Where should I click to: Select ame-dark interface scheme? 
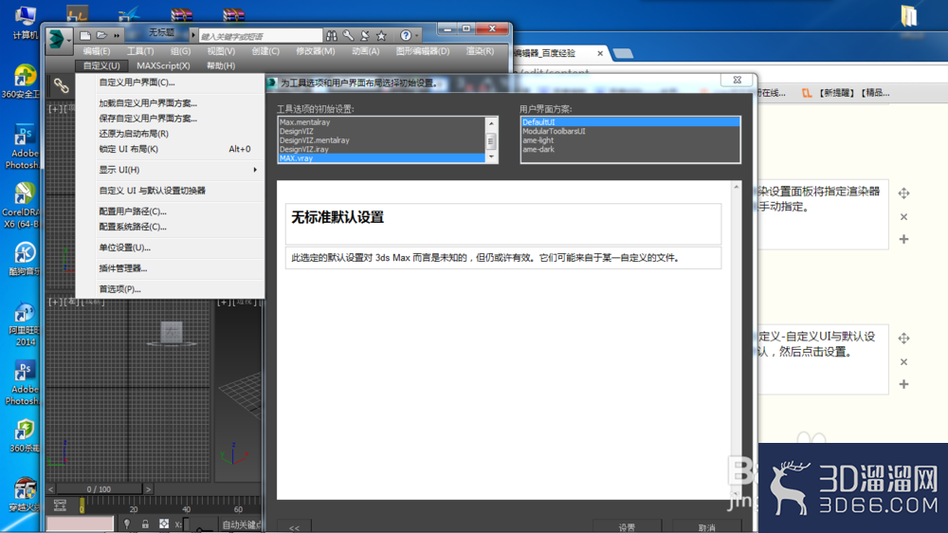coord(630,150)
